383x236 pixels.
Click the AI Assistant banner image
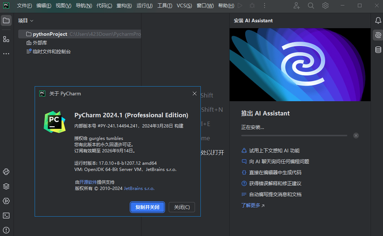click(300, 64)
